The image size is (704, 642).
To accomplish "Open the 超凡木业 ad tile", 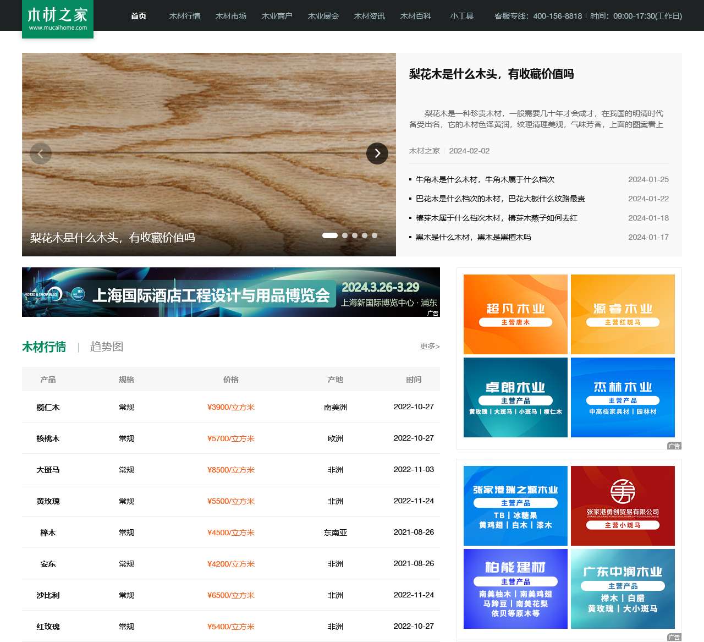I will click(x=515, y=314).
